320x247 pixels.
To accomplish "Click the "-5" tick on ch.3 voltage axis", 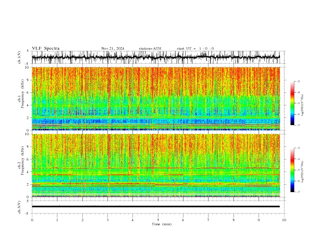I will coord(27,214).
